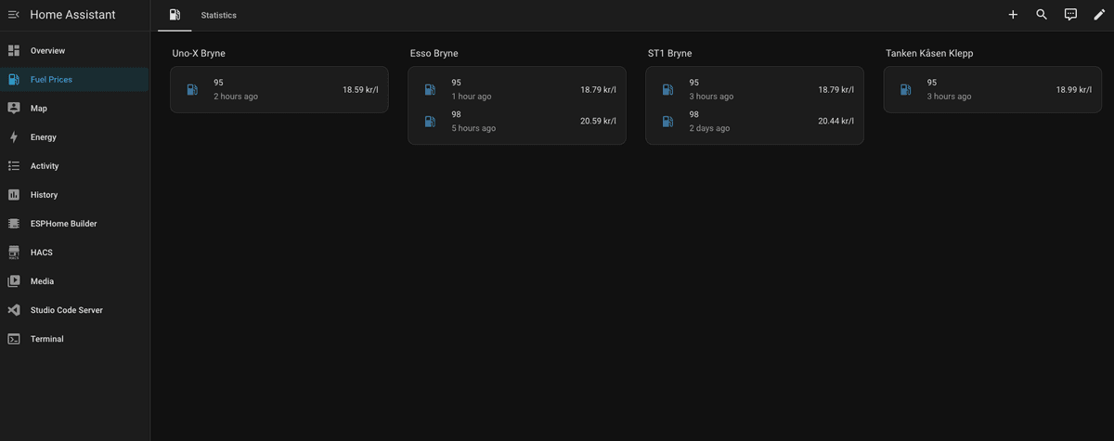Click the fuel icon in Uno-X Bryne 95 row
Viewport: 1114px width, 441px height.
[192, 89]
